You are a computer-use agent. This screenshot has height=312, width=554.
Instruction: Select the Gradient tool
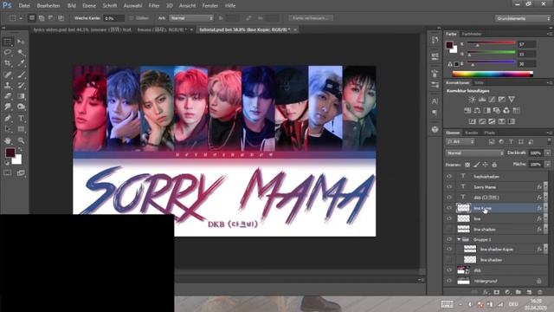coord(21,96)
